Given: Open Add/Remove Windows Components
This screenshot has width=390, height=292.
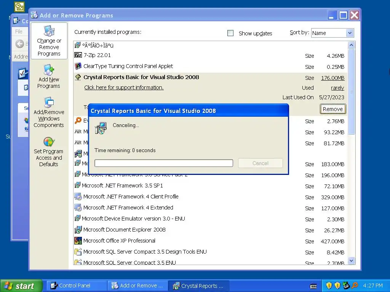Looking at the screenshot, I should pos(49,112).
